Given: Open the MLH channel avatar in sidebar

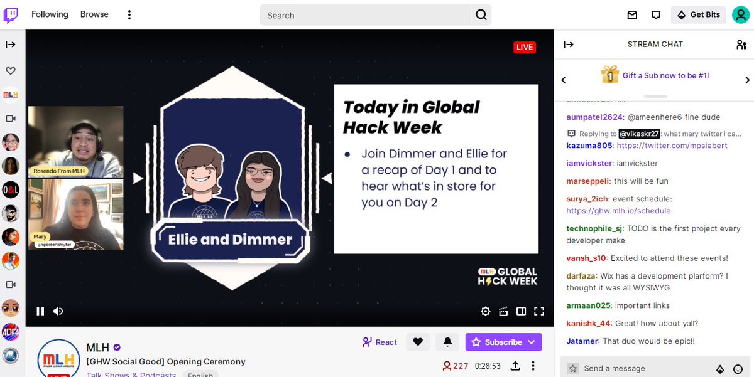Looking at the screenshot, I should tap(11, 95).
